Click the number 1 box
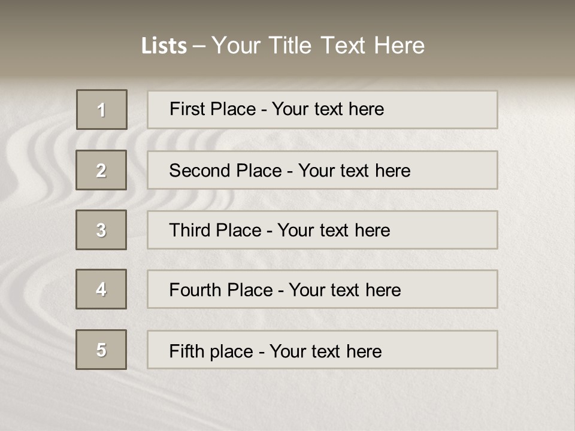Image resolution: width=575 pixels, height=431 pixels. 102,110
